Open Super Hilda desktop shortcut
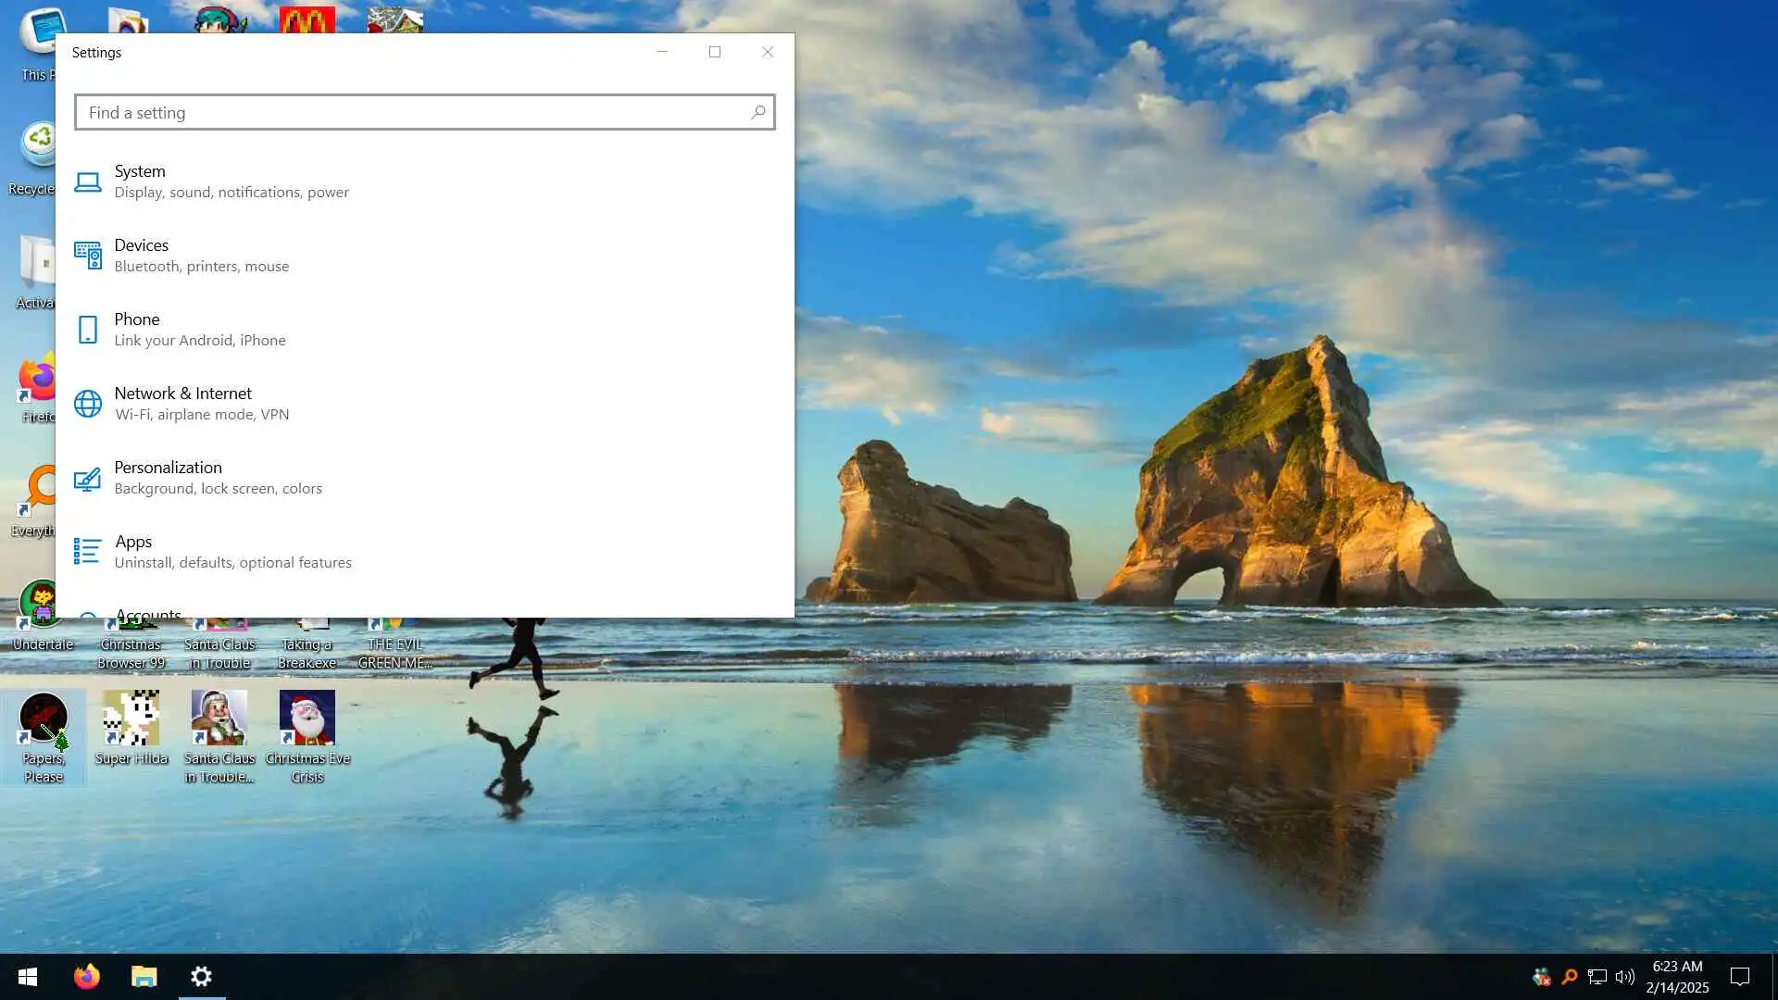1778x1000 pixels. 131,719
